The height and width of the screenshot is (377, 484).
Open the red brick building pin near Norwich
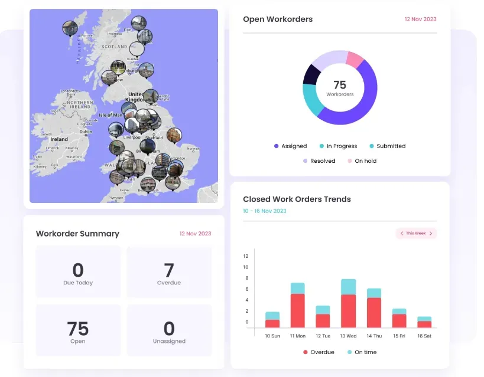(x=173, y=135)
